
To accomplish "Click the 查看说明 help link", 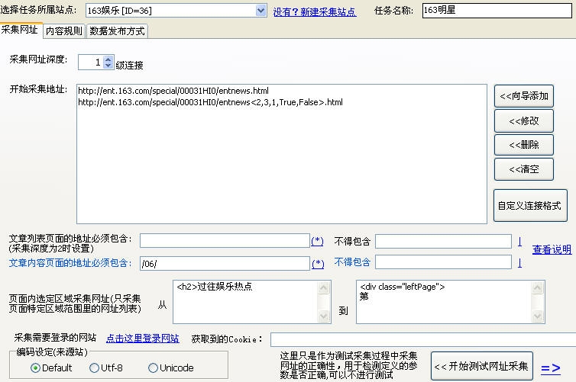I will [x=552, y=249].
